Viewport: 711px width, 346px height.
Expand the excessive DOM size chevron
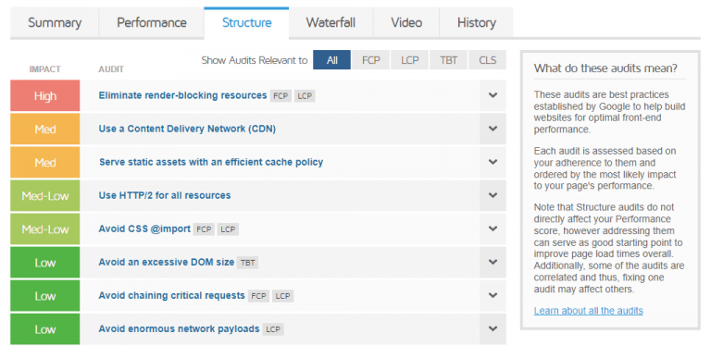tap(493, 262)
